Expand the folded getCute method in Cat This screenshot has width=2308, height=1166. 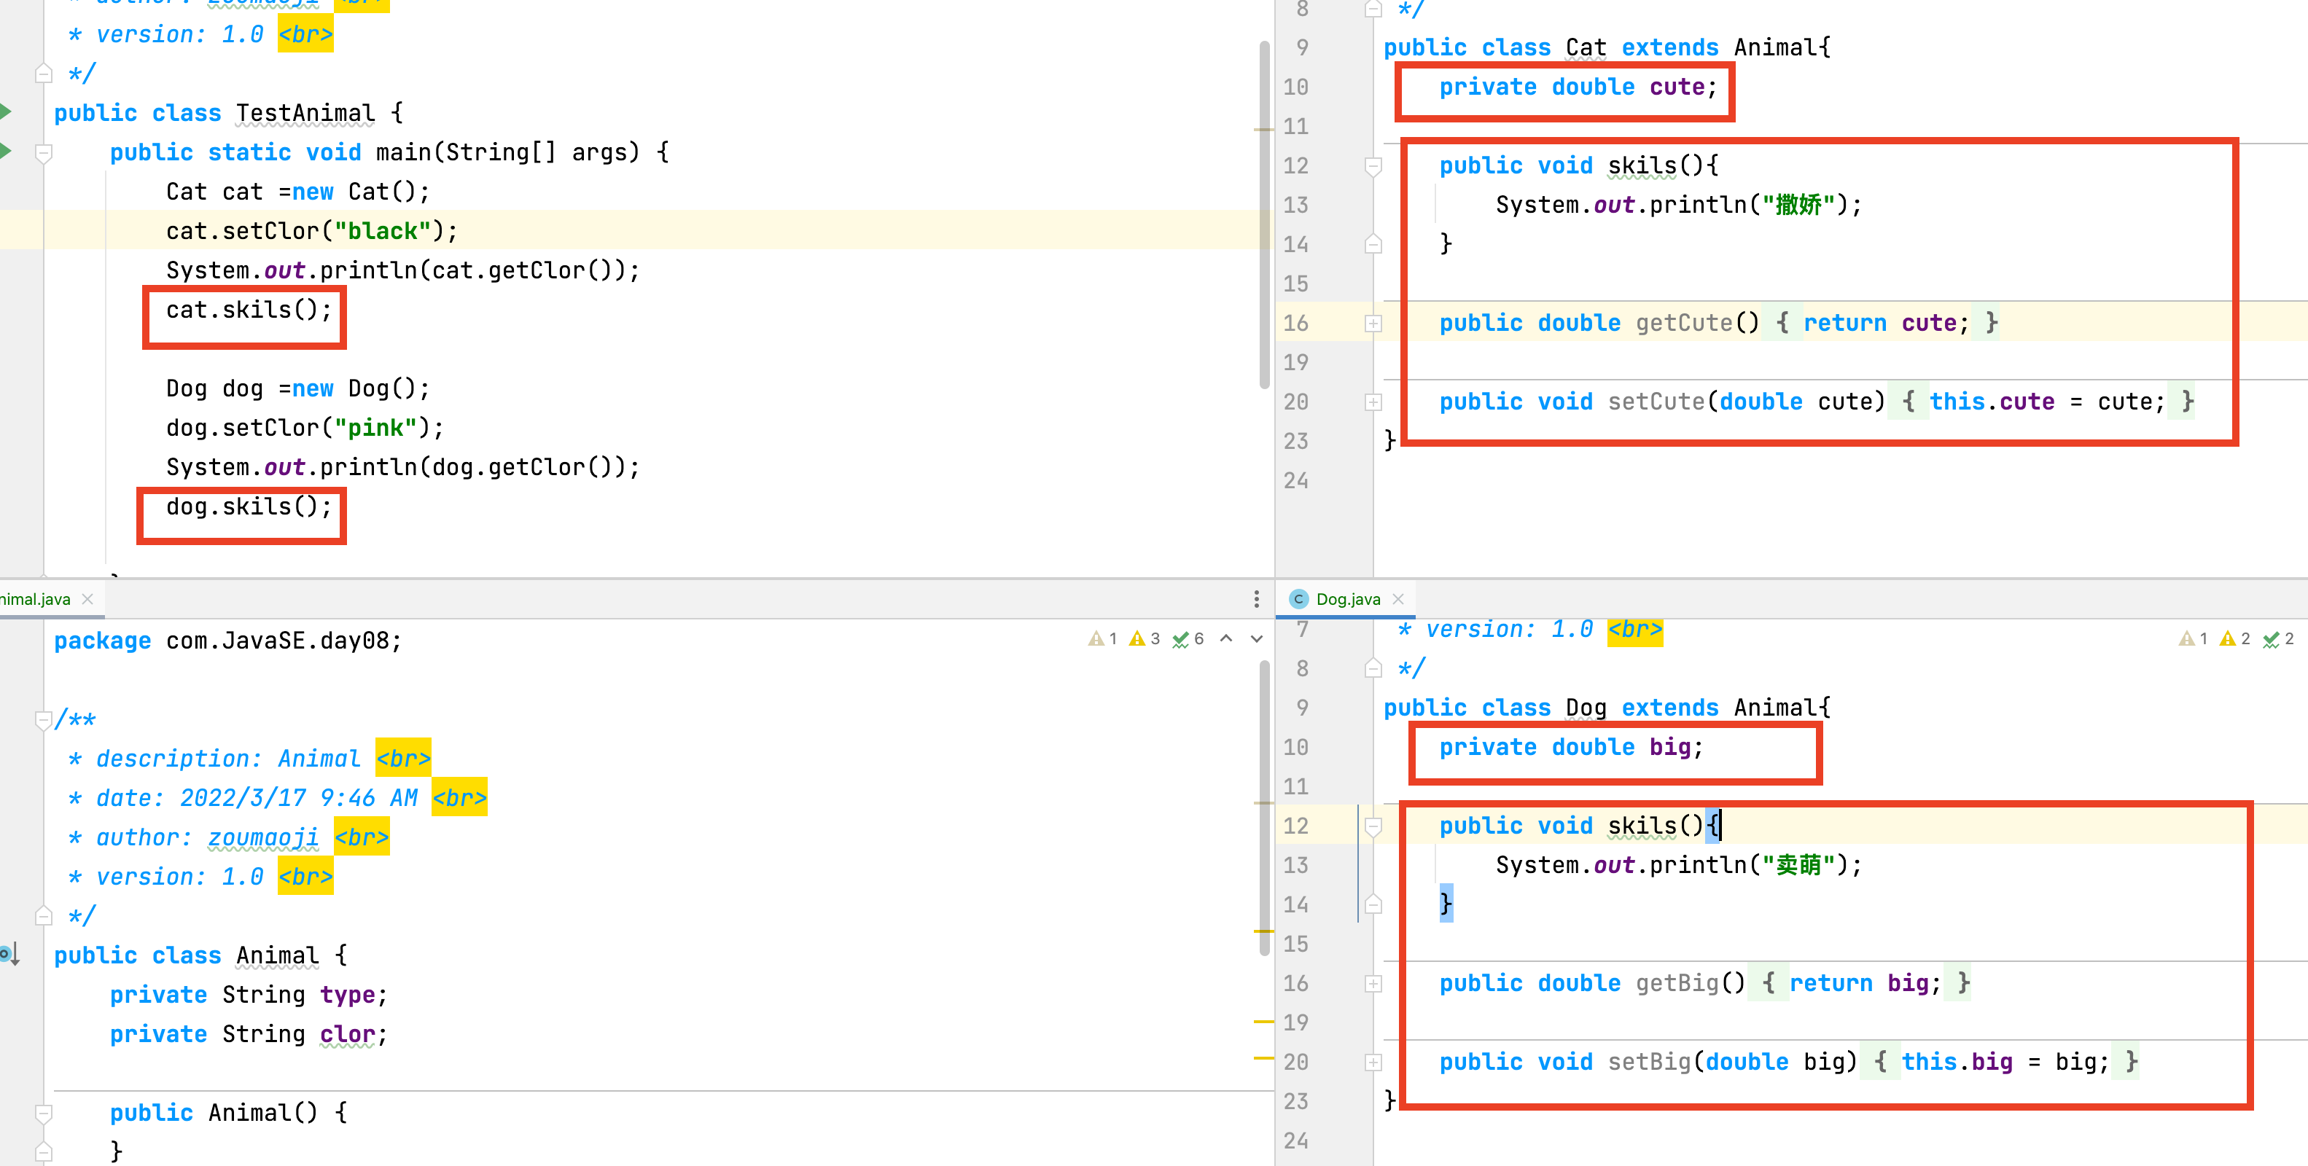click(x=1373, y=324)
